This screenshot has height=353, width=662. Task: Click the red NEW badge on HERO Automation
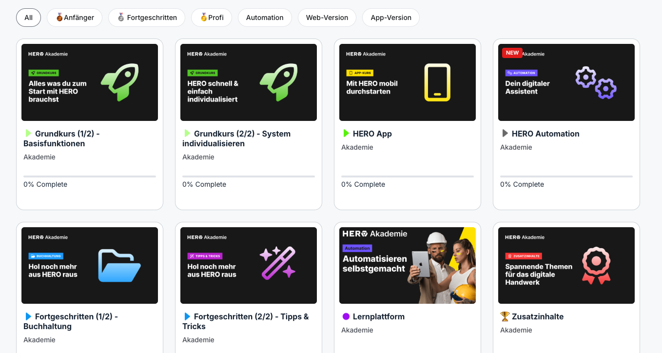[512, 53]
